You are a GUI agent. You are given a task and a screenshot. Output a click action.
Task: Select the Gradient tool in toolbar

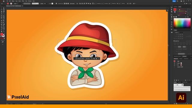(4, 24)
